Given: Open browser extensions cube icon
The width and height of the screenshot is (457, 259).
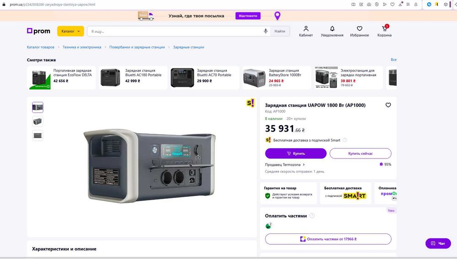Looking at the screenshot, I should (x=446, y=5).
